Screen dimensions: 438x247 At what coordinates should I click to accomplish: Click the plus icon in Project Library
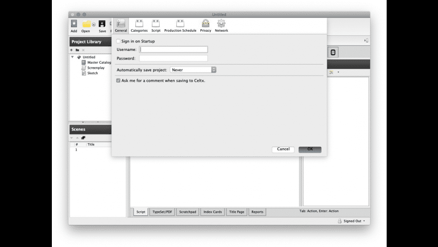click(x=71, y=50)
